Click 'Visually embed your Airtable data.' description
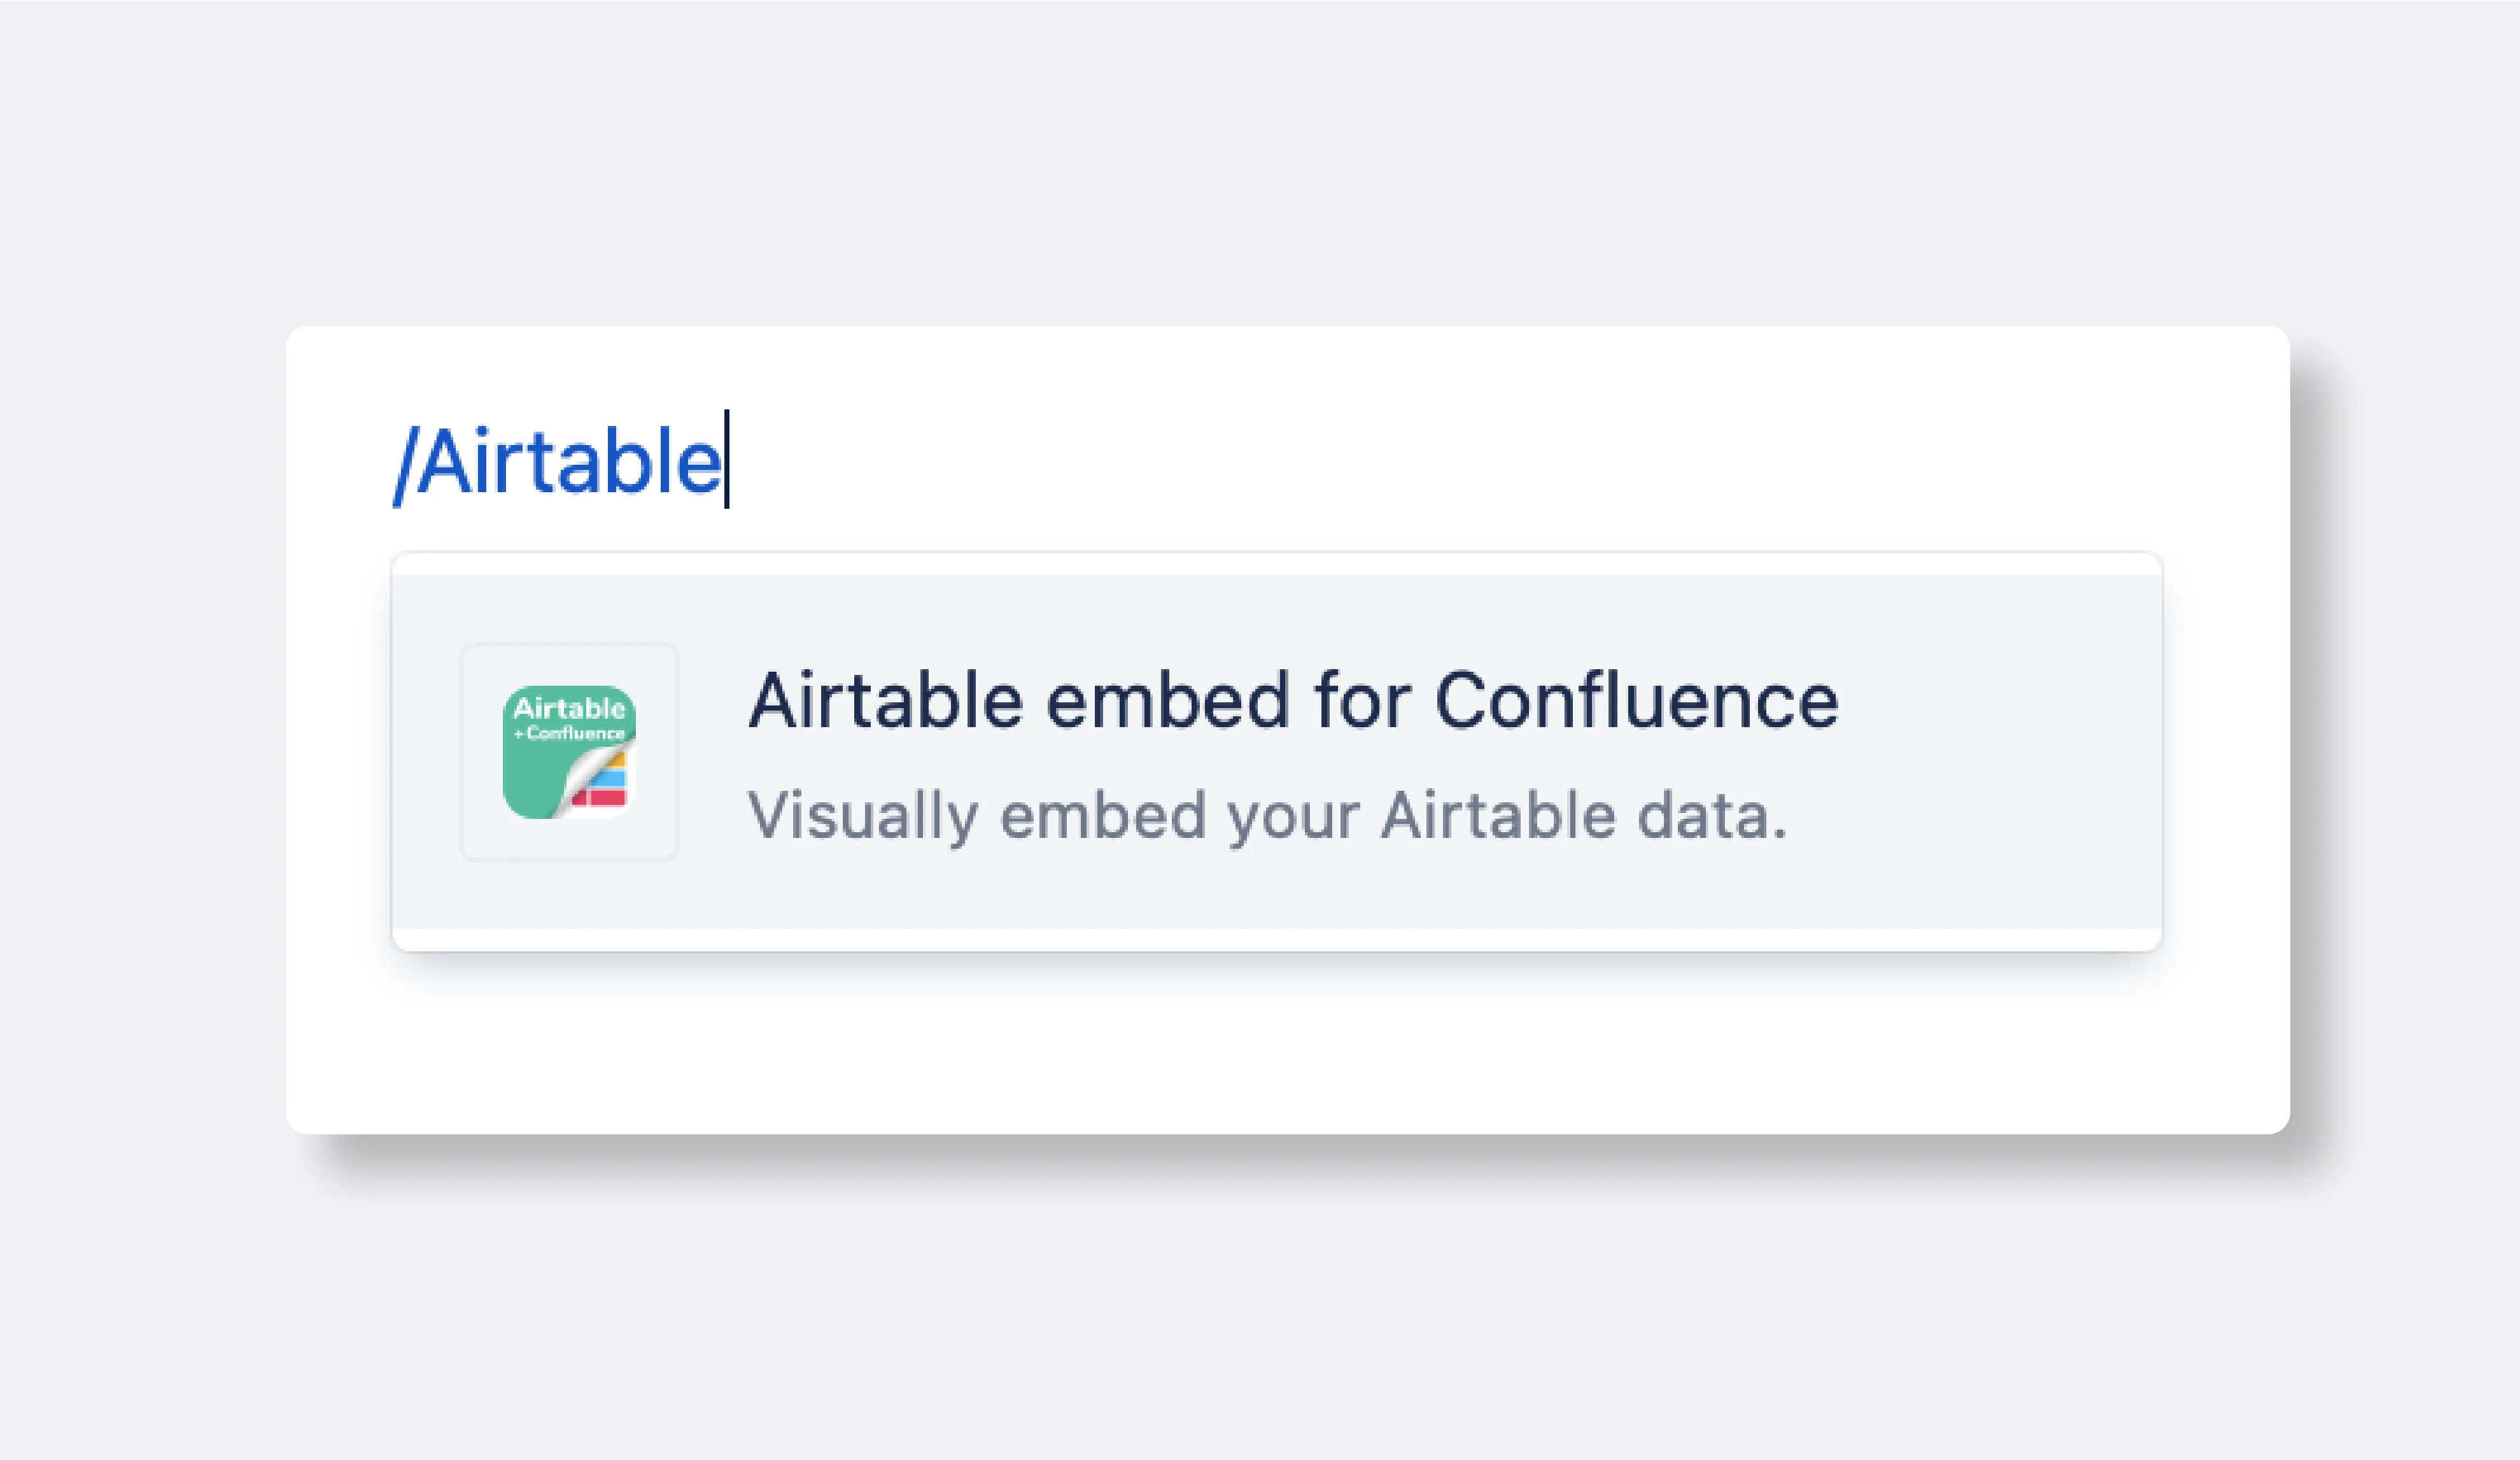This screenshot has height=1460, width=2520. pyautogui.click(x=1266, y=815)
